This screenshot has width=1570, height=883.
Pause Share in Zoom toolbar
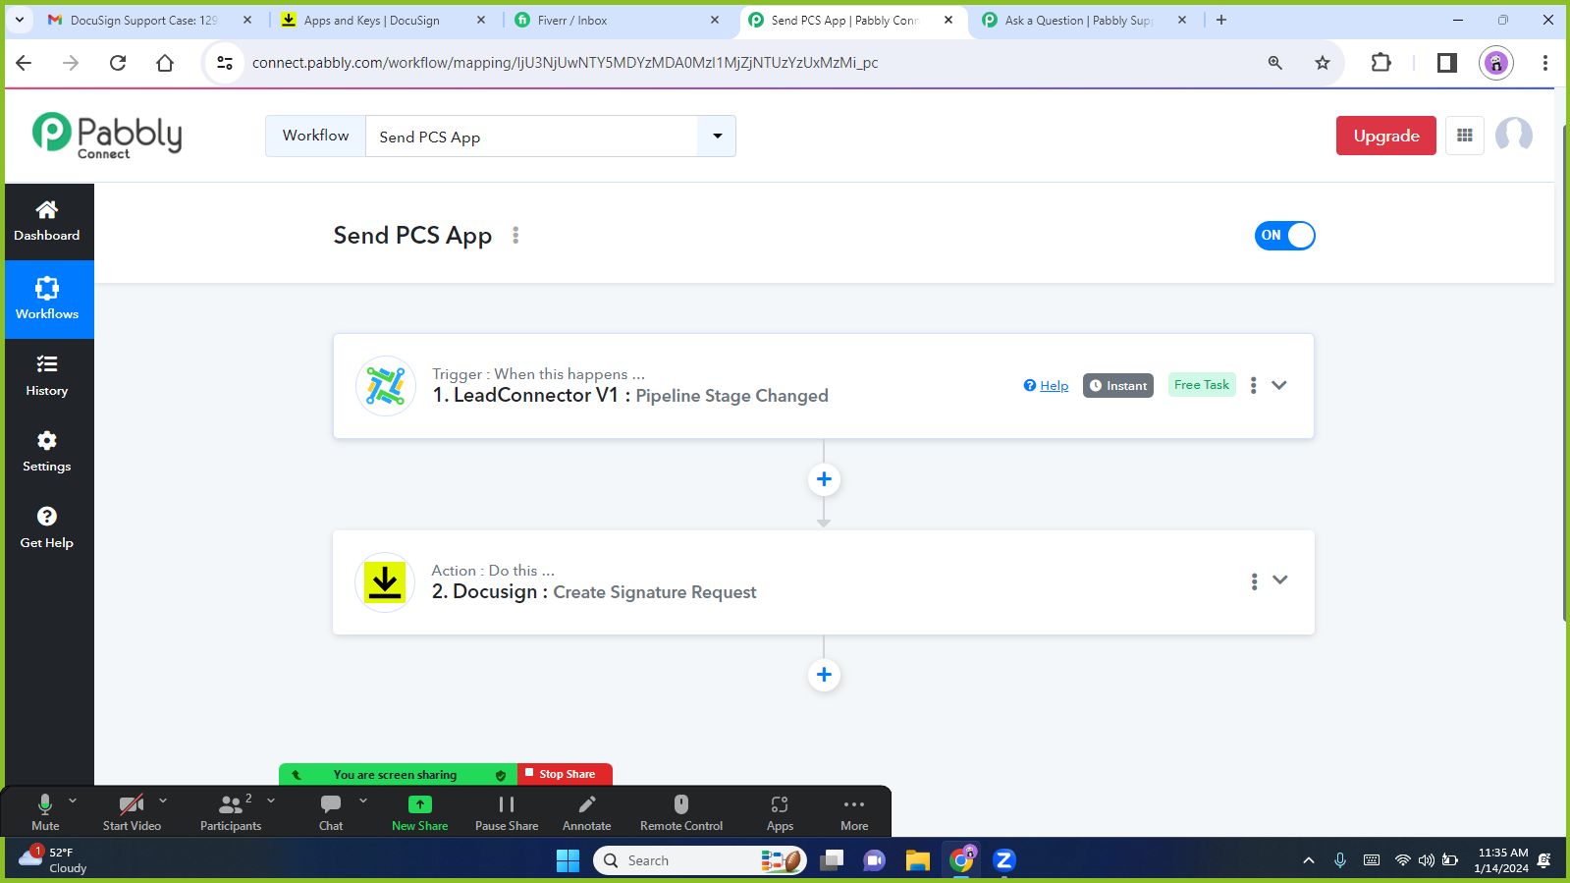point(507,812)
